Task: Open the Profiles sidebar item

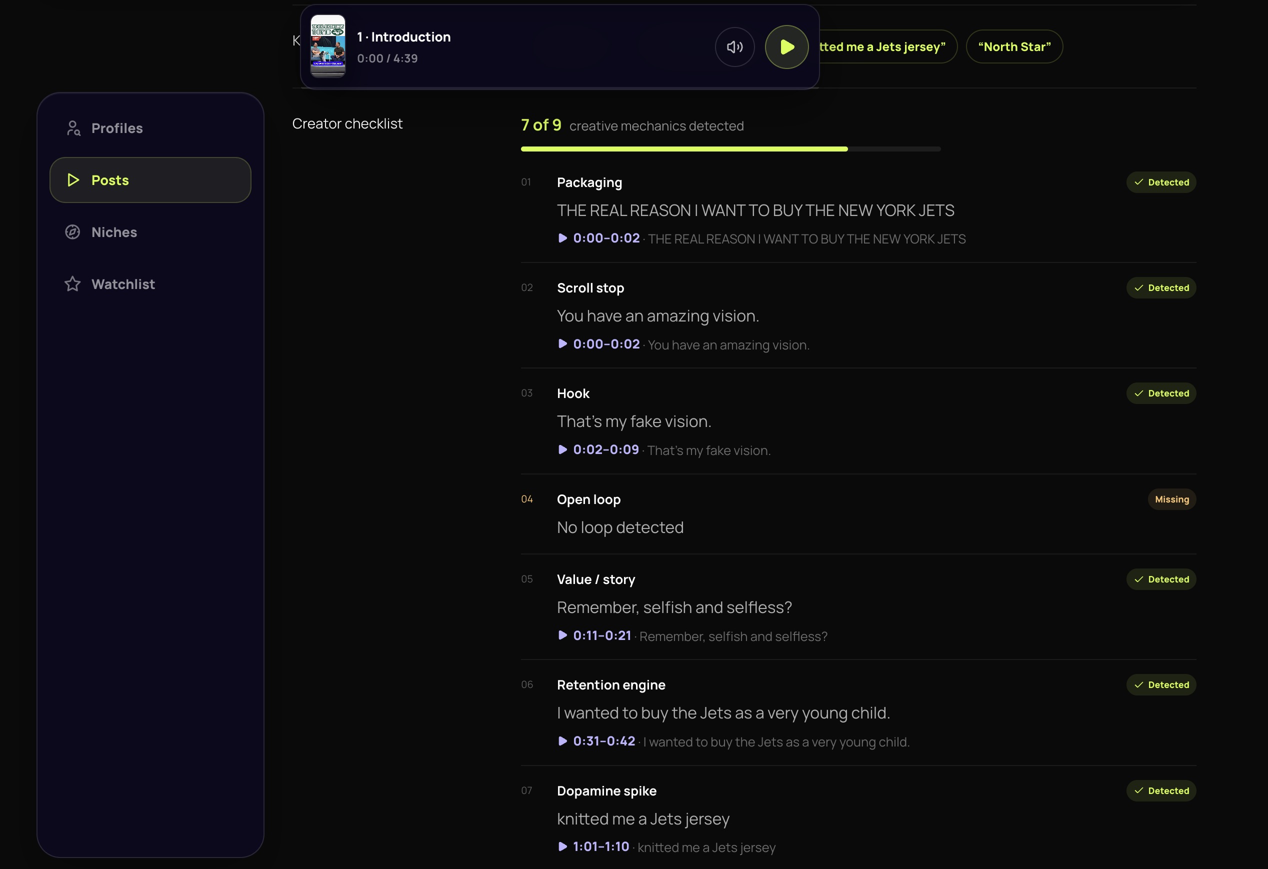Action: (150, 128)
